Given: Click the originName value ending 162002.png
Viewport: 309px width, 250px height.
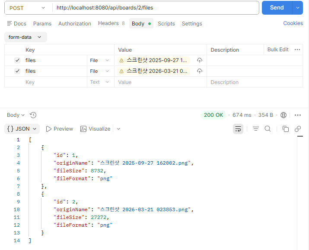Looking at the screenshot, I should [x=144, y=163].
